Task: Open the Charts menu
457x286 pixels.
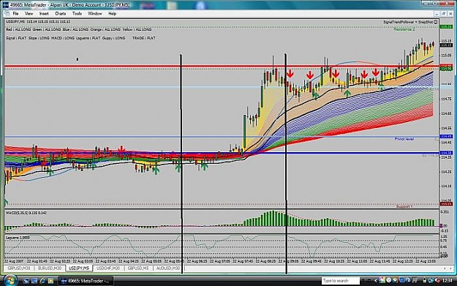Action: coord(61,13)
